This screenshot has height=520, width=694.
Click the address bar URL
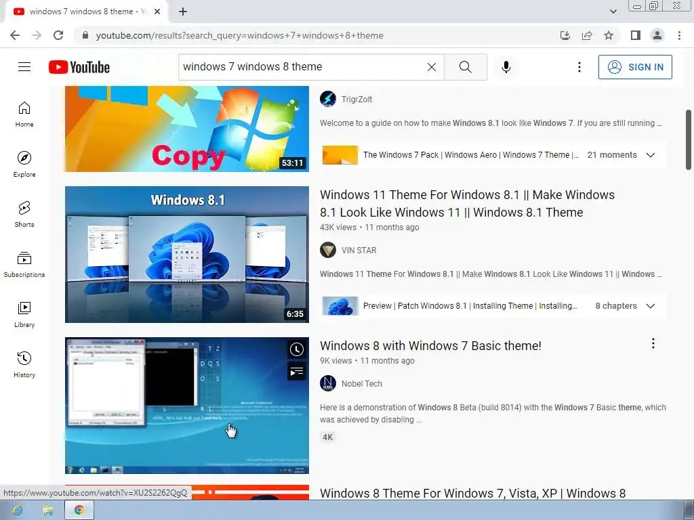coord(239,35)
